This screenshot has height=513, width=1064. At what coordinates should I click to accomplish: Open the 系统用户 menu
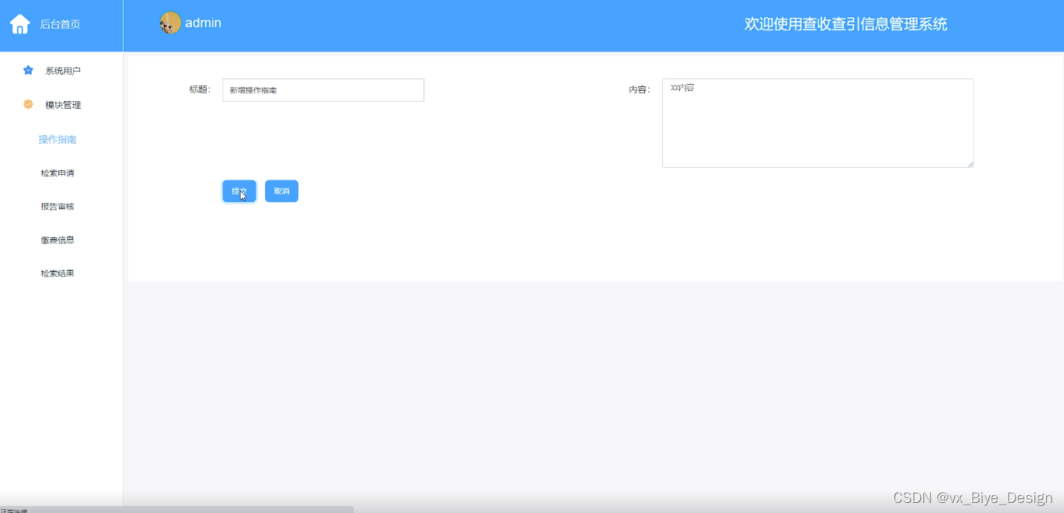tap(63, 71)
